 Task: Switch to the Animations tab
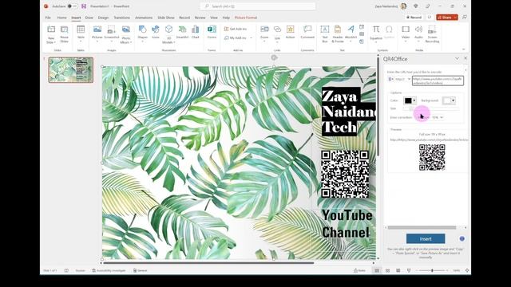pyautogui.click(x=144, y=18)
